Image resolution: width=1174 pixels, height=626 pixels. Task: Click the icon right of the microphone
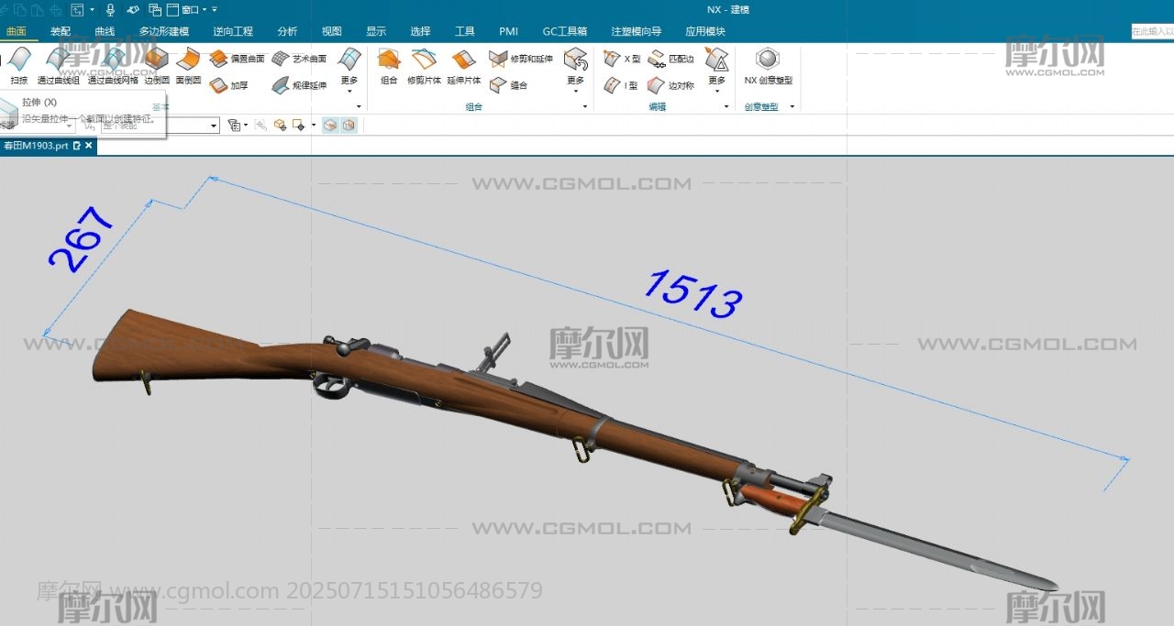pyautogui.click(x=133, y=9)
